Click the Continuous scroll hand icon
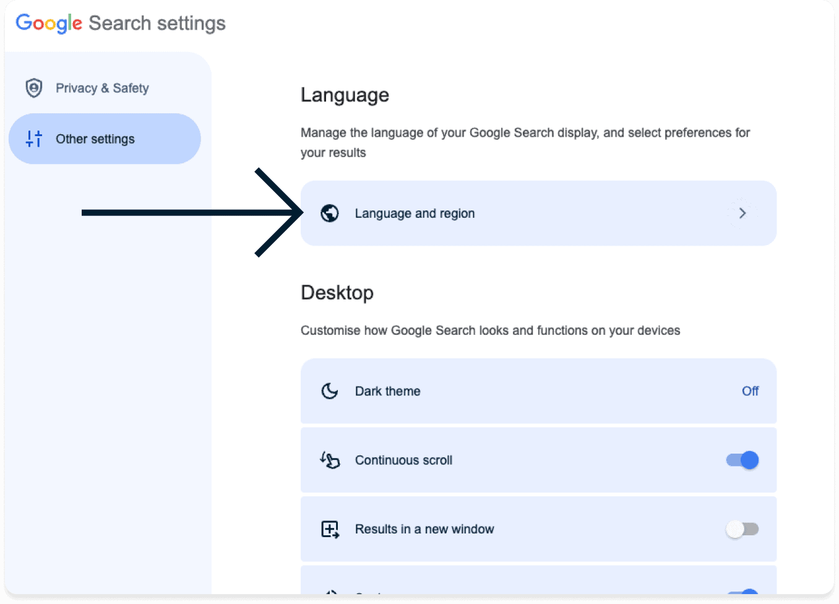839x604 pixels. [330, 460]
